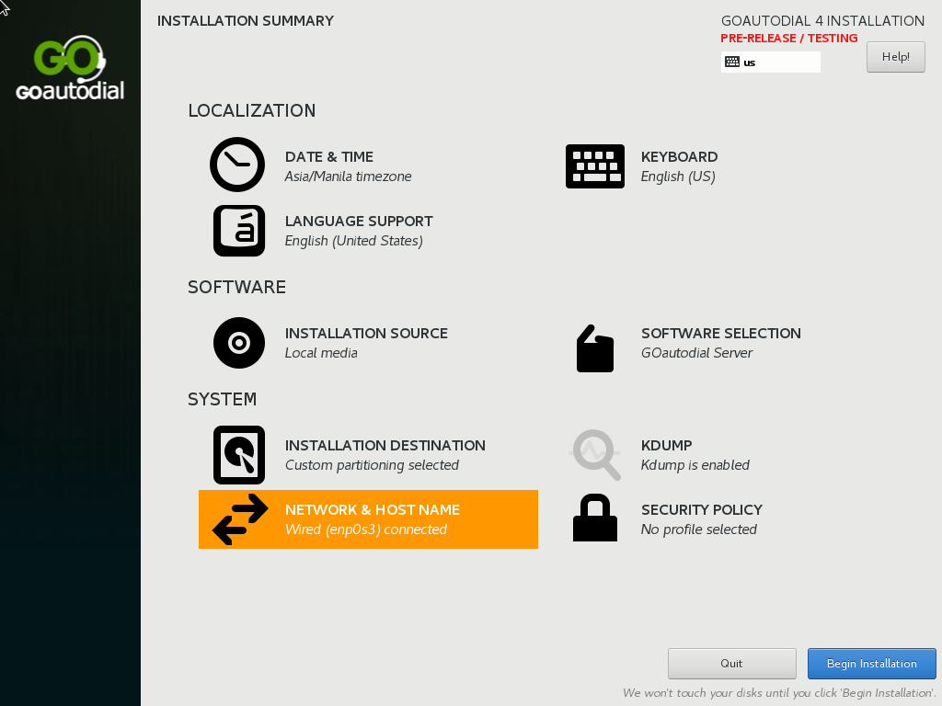Open LANGUAGE SUPPORT settings label
This screenshot has height=706, width=942.
click(x=359, y=221)
